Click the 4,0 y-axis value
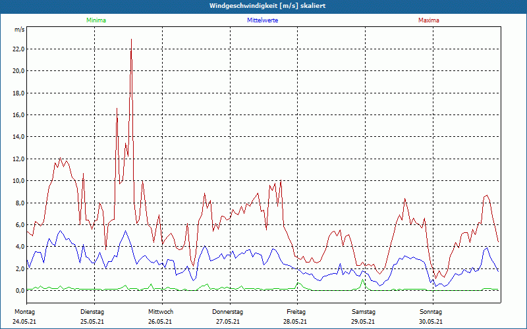This screenshot has height=329, width=527. click(x=20, y=246)
